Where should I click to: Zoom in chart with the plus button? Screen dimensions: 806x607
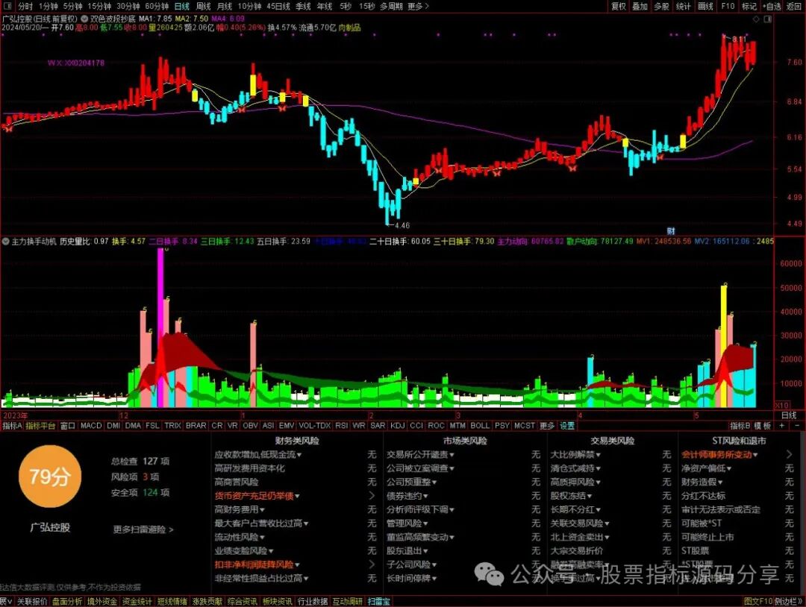(782, 426)
